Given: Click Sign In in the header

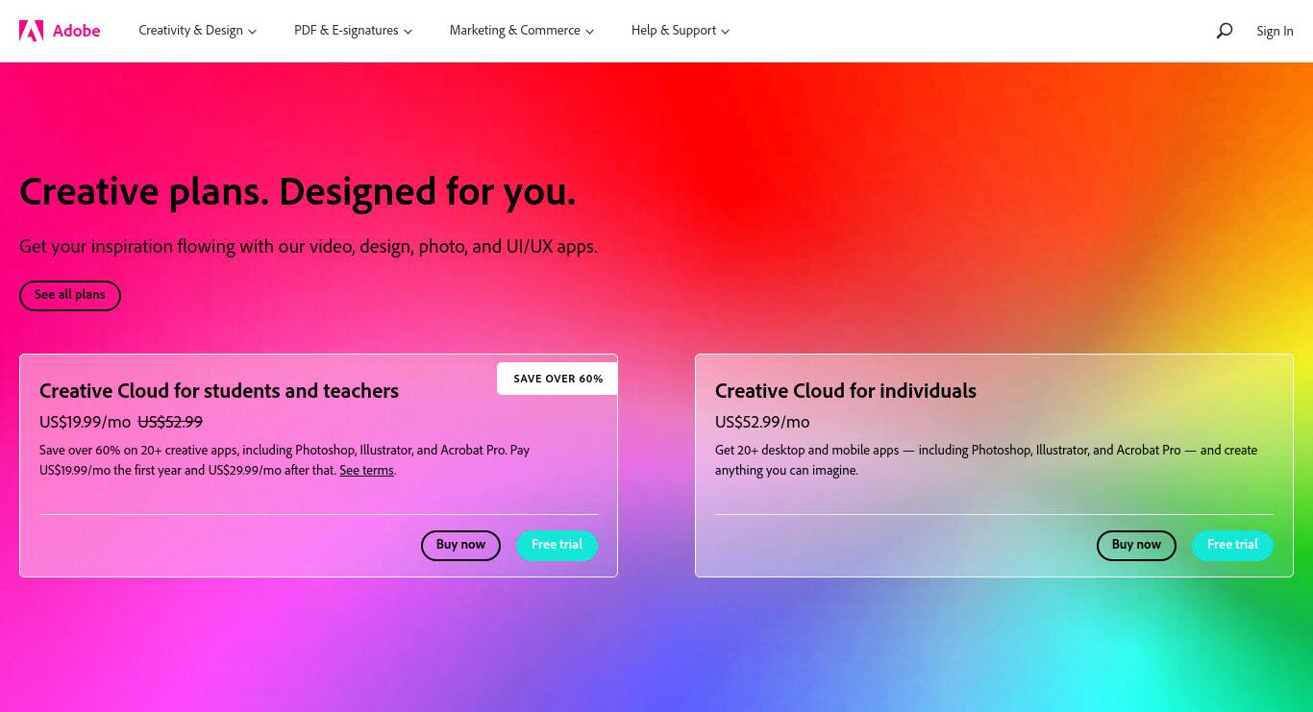Looking at the screenshot, I should (1275, 31).
